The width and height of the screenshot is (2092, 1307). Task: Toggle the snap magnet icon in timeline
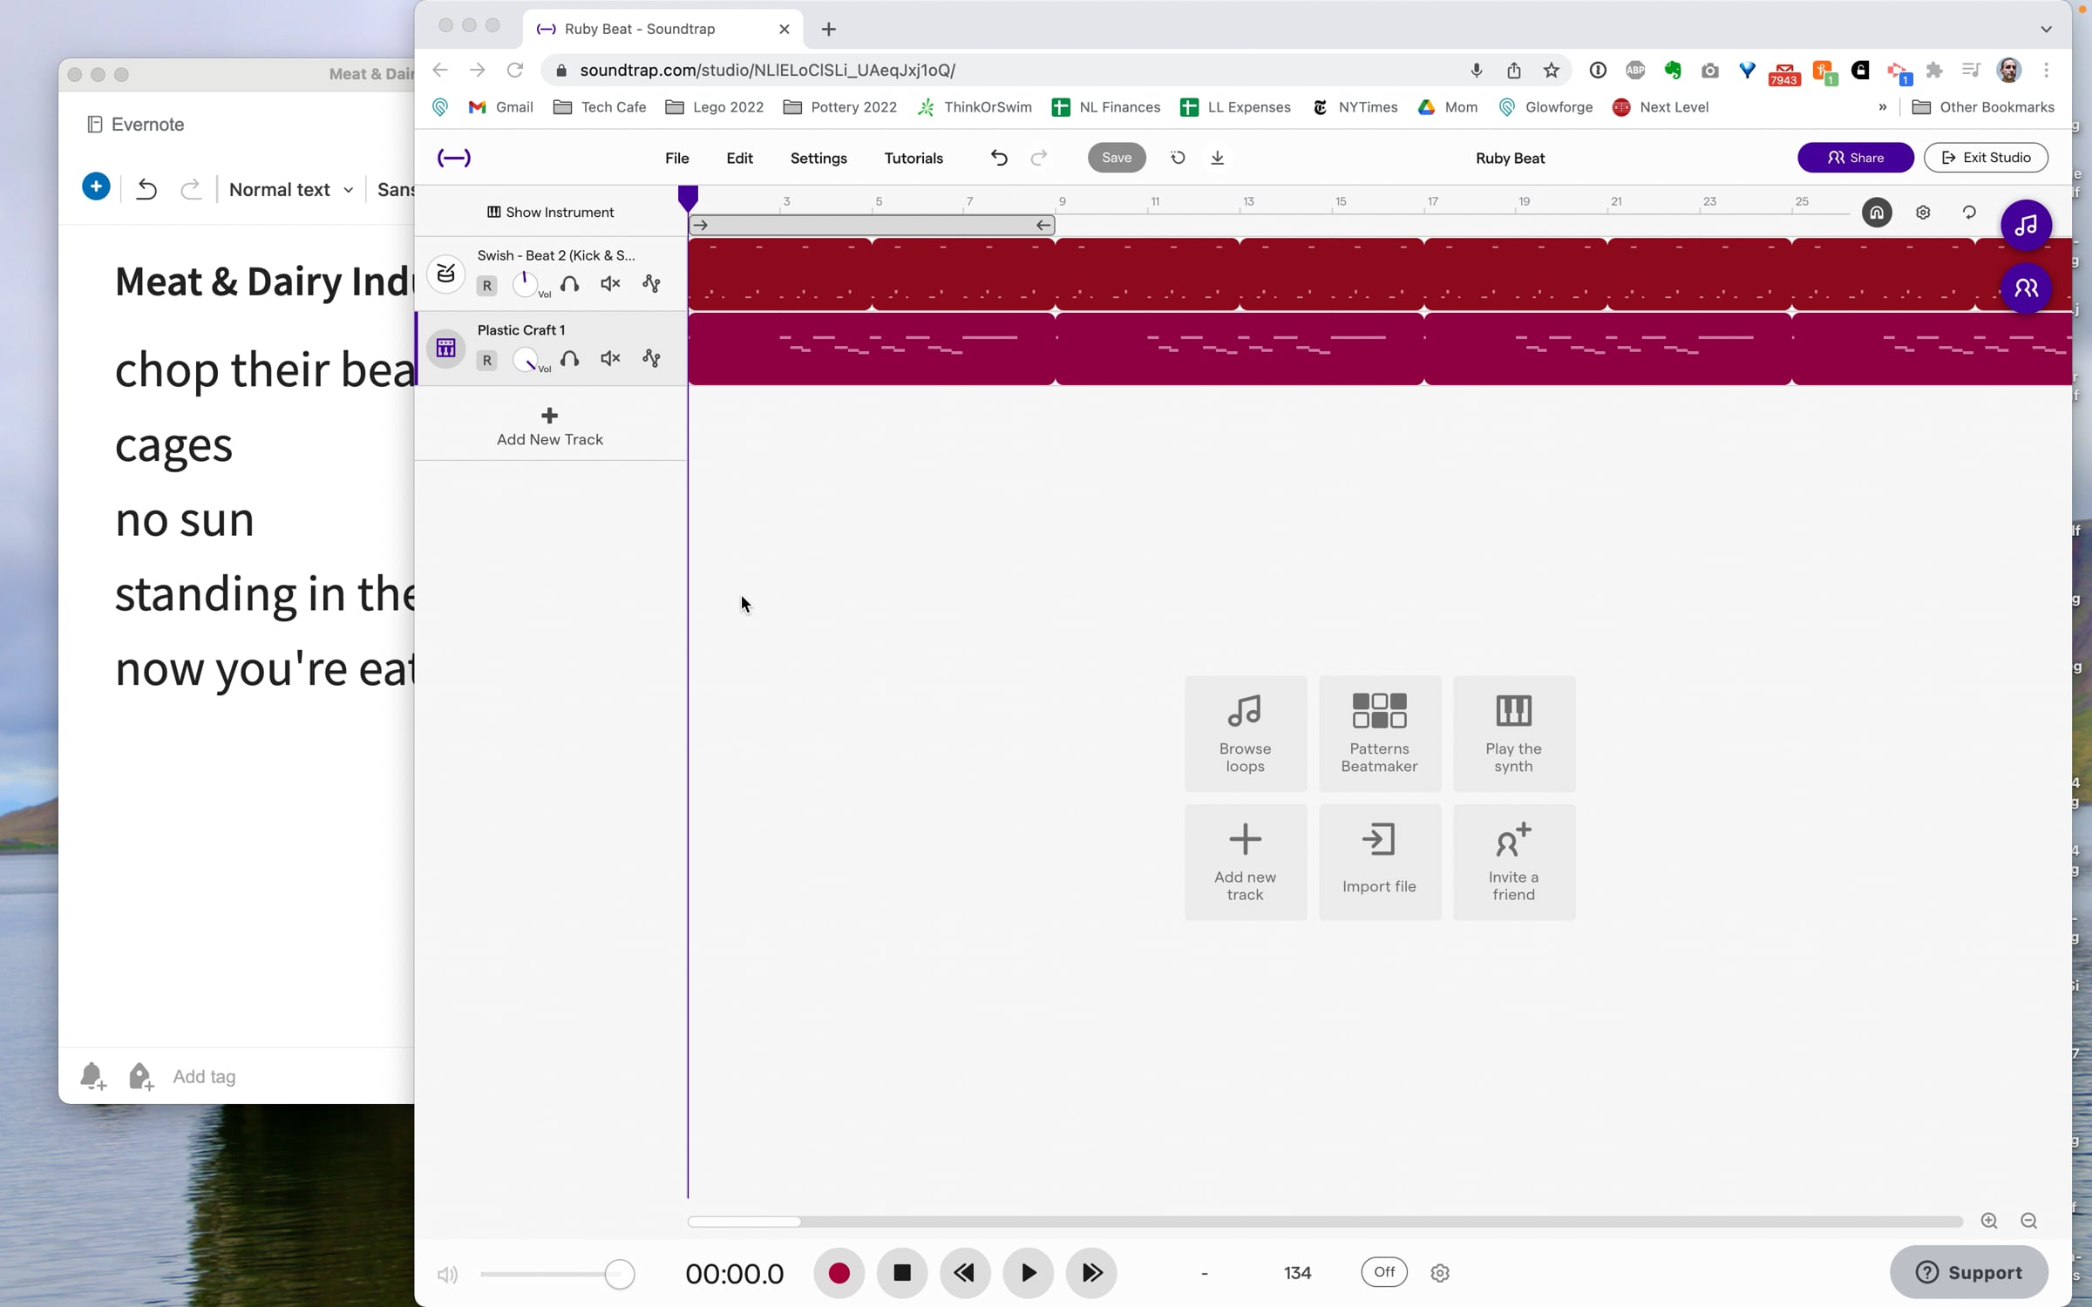(x=1877, y=213)
